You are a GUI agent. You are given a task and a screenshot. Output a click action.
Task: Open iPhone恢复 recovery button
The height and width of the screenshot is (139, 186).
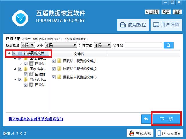coord(169,133)
